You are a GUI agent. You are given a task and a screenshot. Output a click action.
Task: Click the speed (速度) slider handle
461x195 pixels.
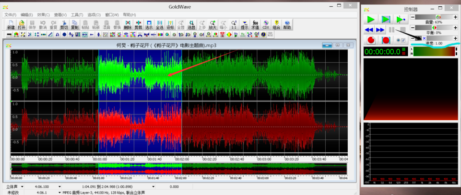pos(424,38)
